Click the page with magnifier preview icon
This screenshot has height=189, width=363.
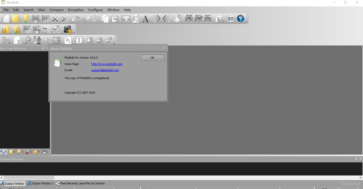[67, 40]
